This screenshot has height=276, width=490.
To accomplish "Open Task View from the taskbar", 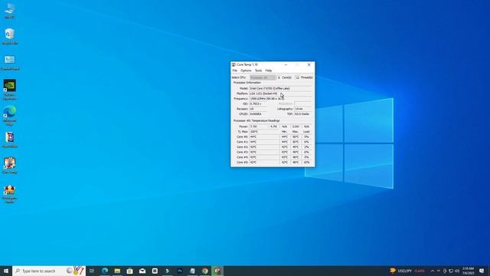I will coord(92,271).
